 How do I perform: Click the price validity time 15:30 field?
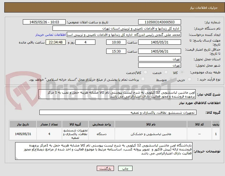click(x=116, y=51)
